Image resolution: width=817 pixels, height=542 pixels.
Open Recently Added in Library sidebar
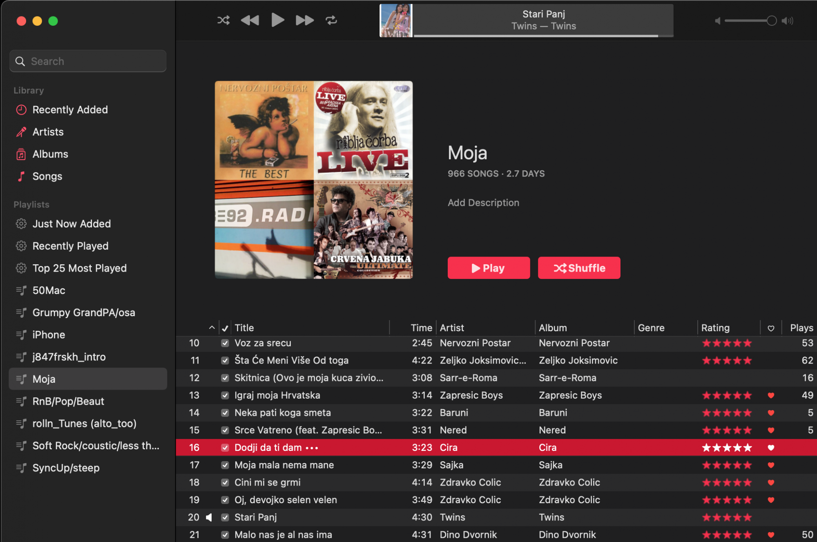[x=70, y=110]
